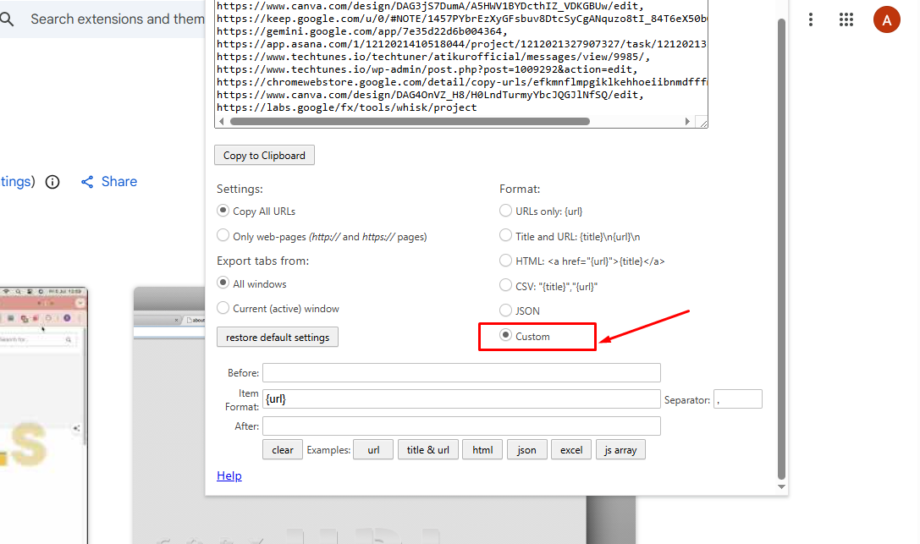920x544 pixels.
Task: Click the profile avatar A
Action: point(886,19)
